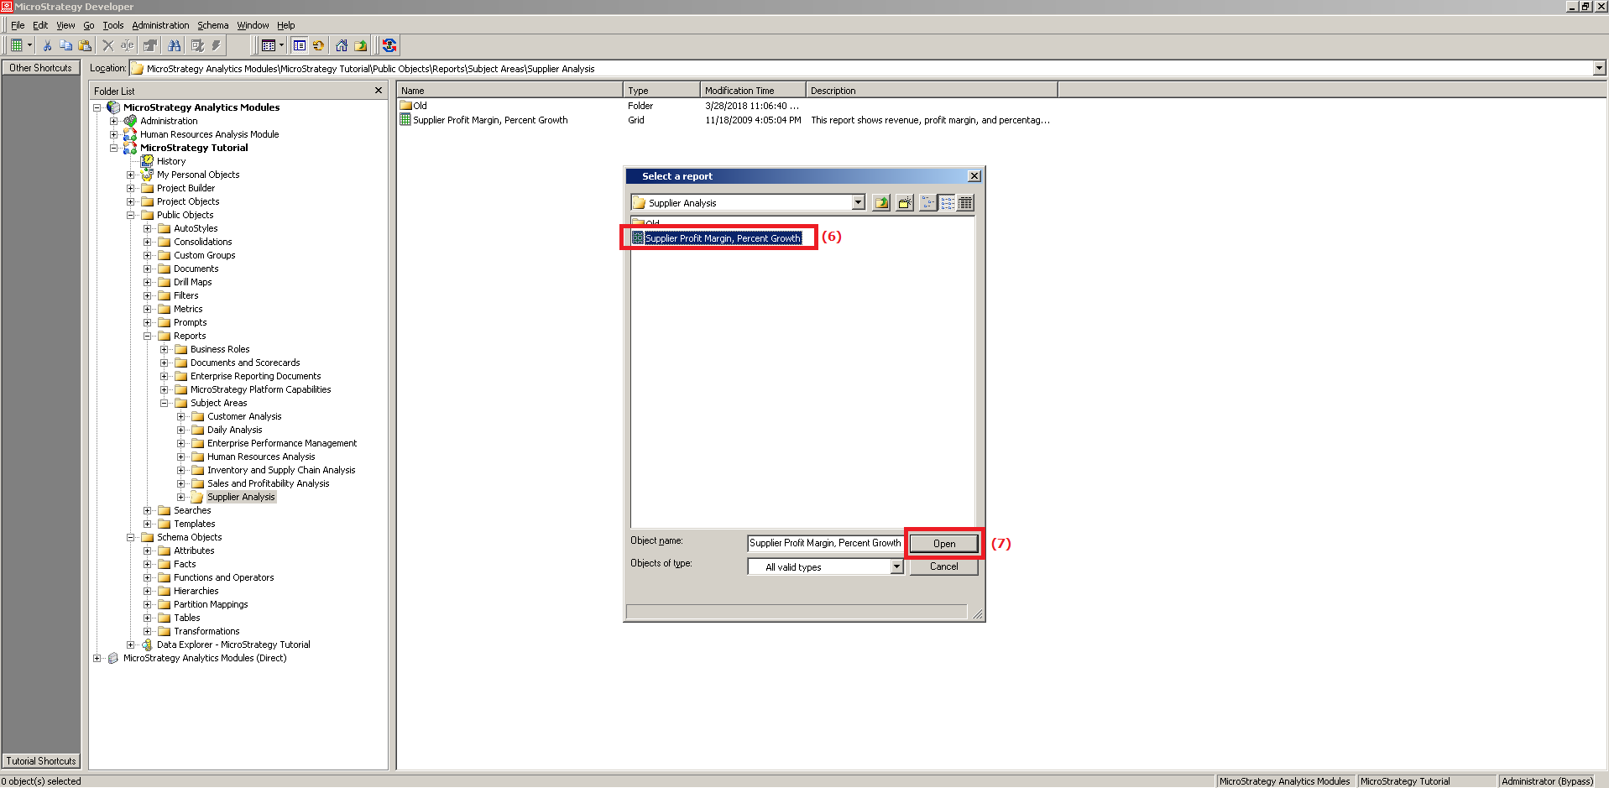Open the Supplier Analysis folder dropdown in dialog

(859, 202)
